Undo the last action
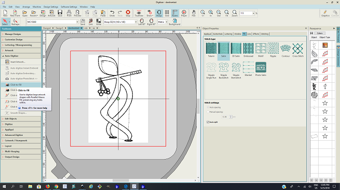The image size is (340, 190). tap(112, 13)
